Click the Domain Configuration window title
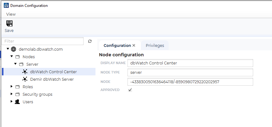Image resolution: width=272 pixels, height=127 pixels. coord(29,6)
